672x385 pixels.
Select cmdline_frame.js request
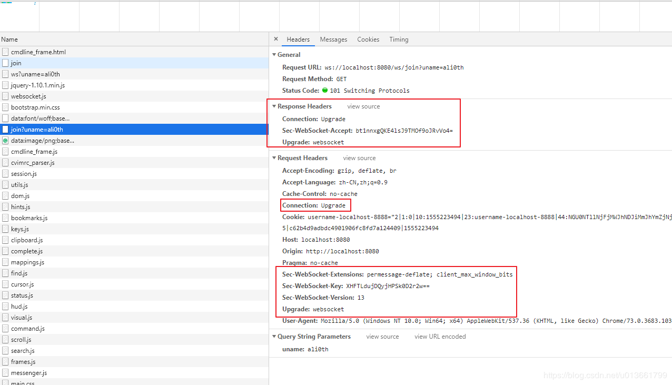(x=134, y=152)
